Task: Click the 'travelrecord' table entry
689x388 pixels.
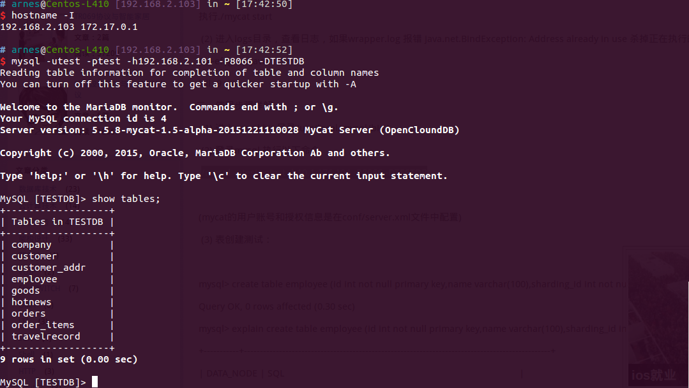Action: [46, 336]
